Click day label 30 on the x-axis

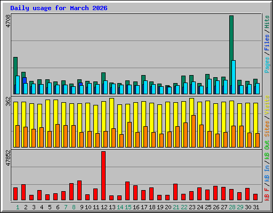coord(248,207)
